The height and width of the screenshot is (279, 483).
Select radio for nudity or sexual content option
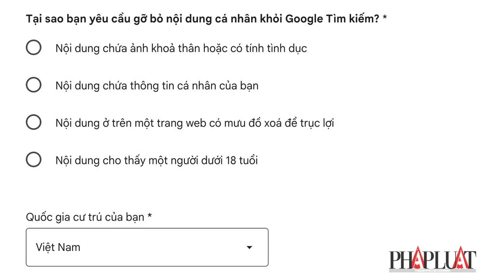tap(33, 47)
